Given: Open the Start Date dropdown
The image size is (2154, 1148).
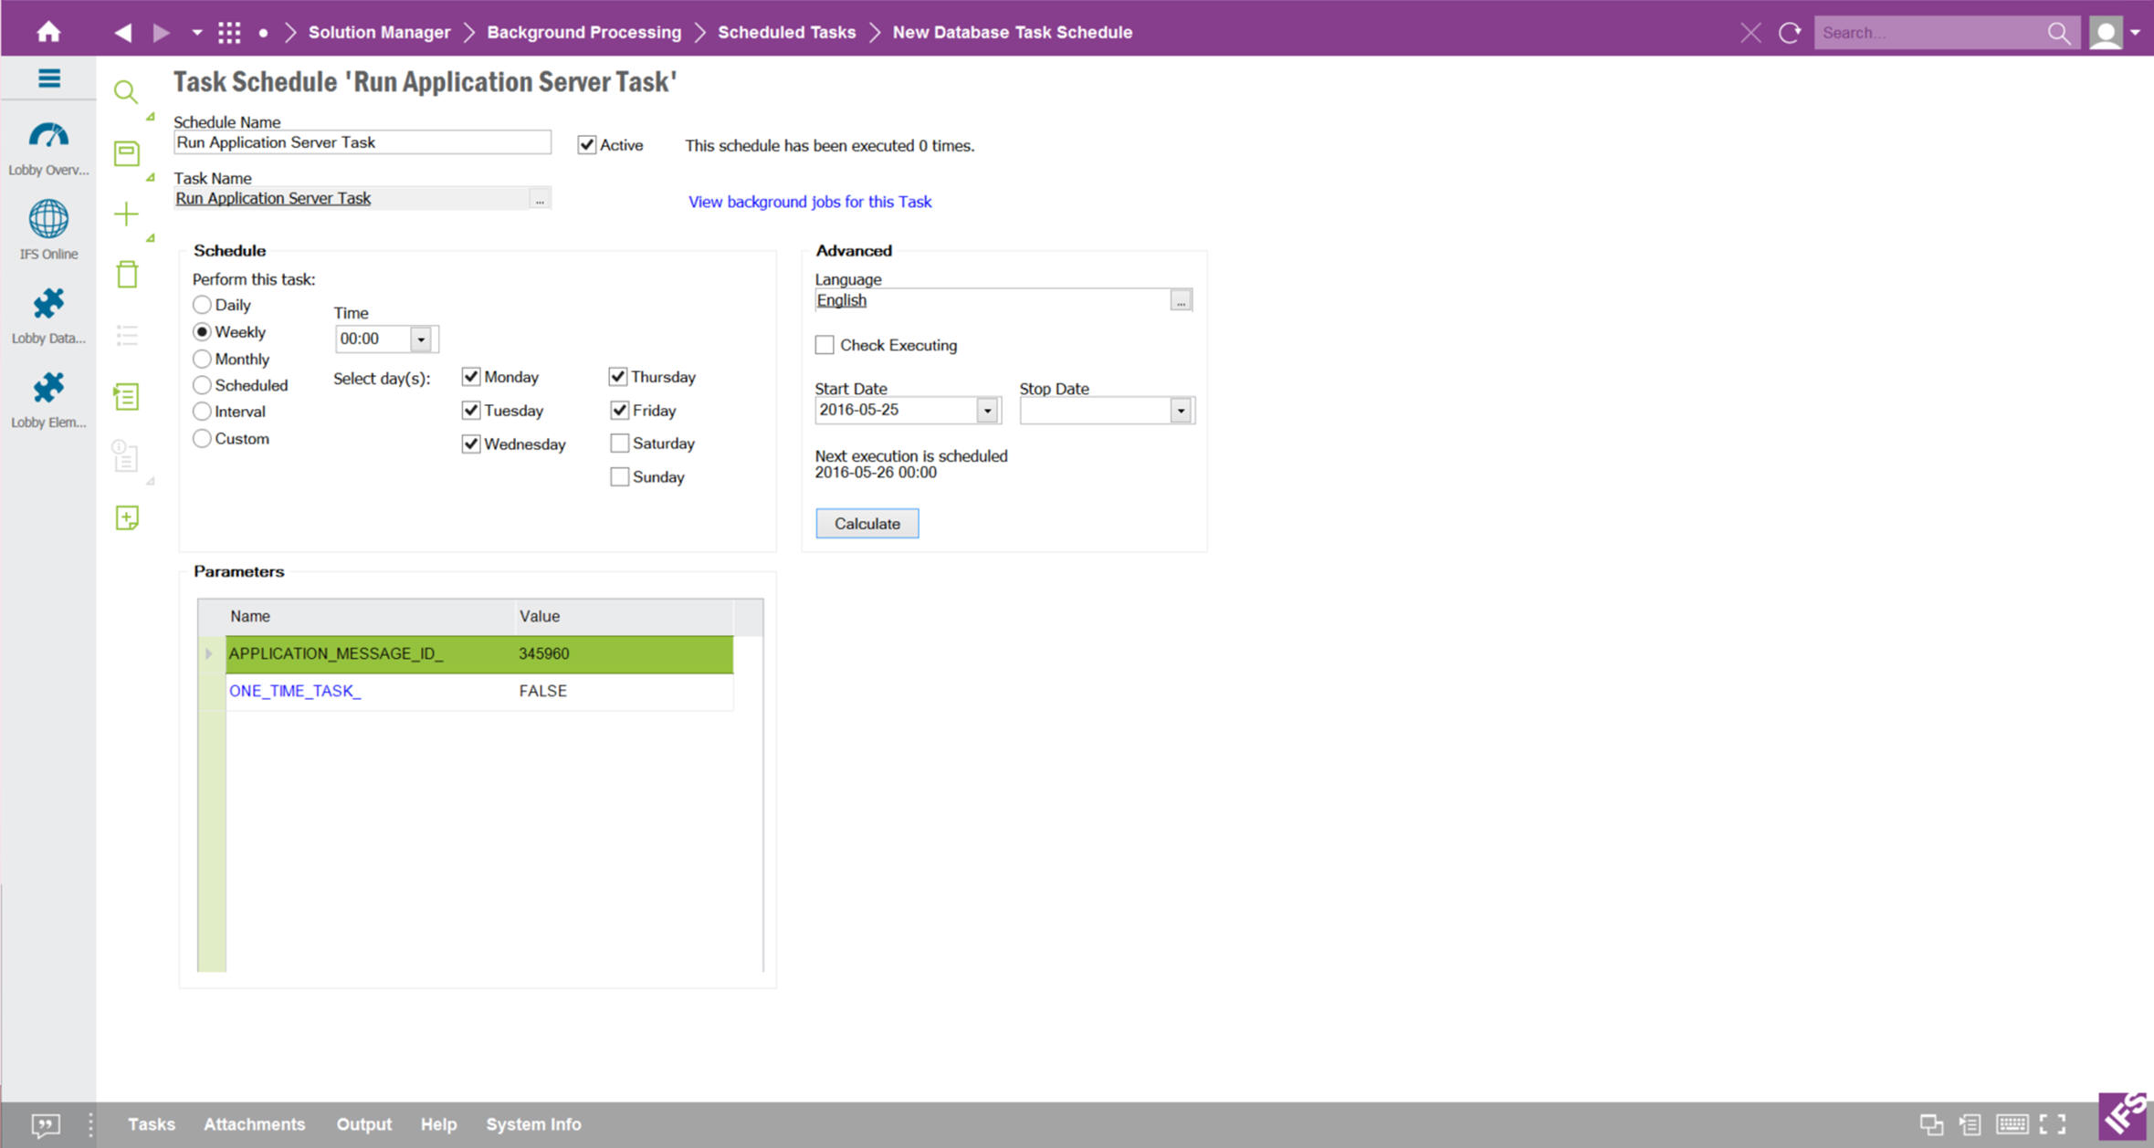Looking at the screenshot, I should [x=987, y=411].
